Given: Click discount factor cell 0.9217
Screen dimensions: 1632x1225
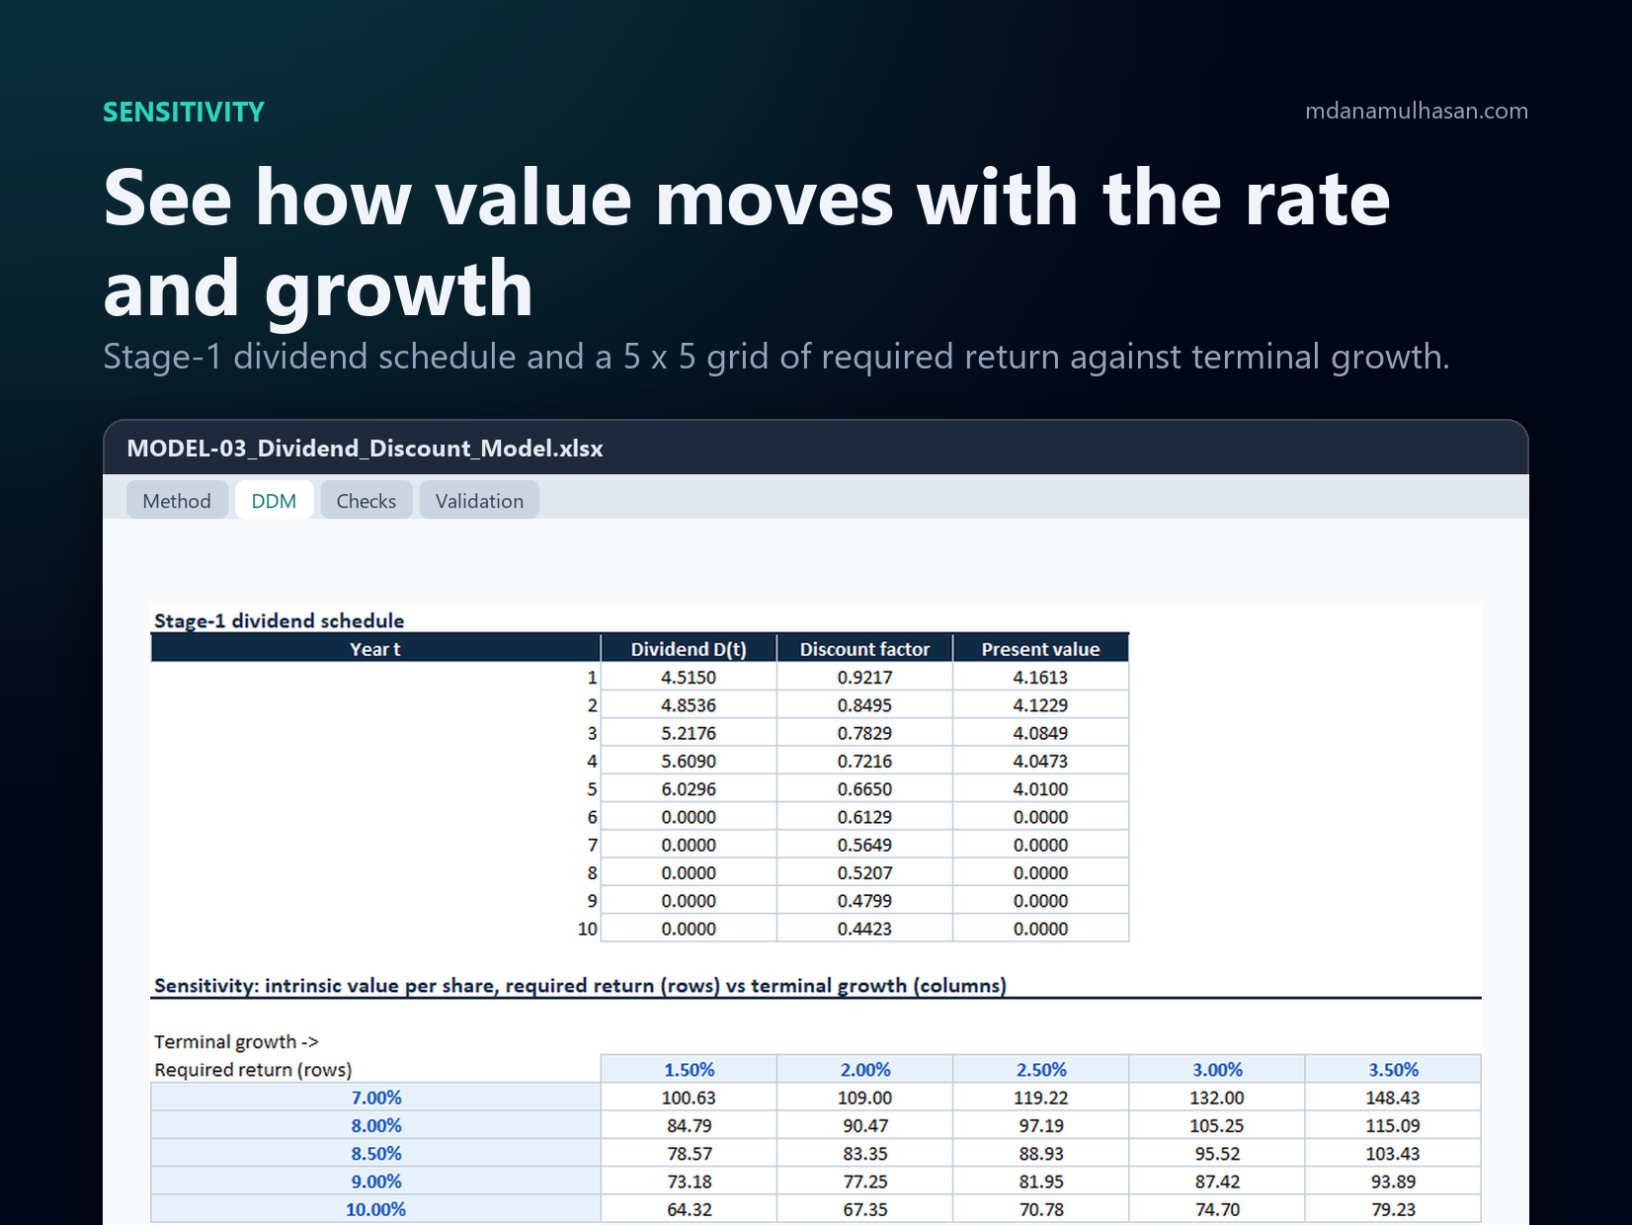Looking at the screenshot, I should click(864, 677).
